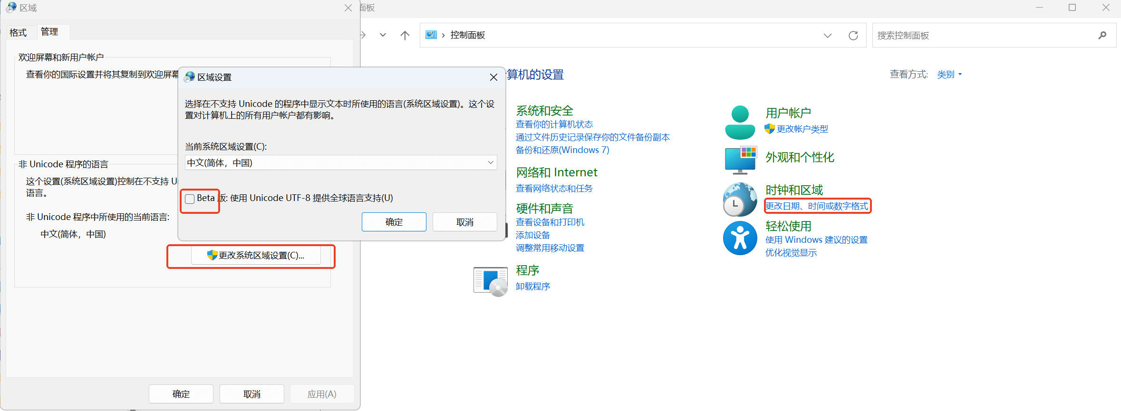Viewport: 1121px width, 411px height.
Task: Click the 更改系统区域设置 button
Action: pos(256,256)
